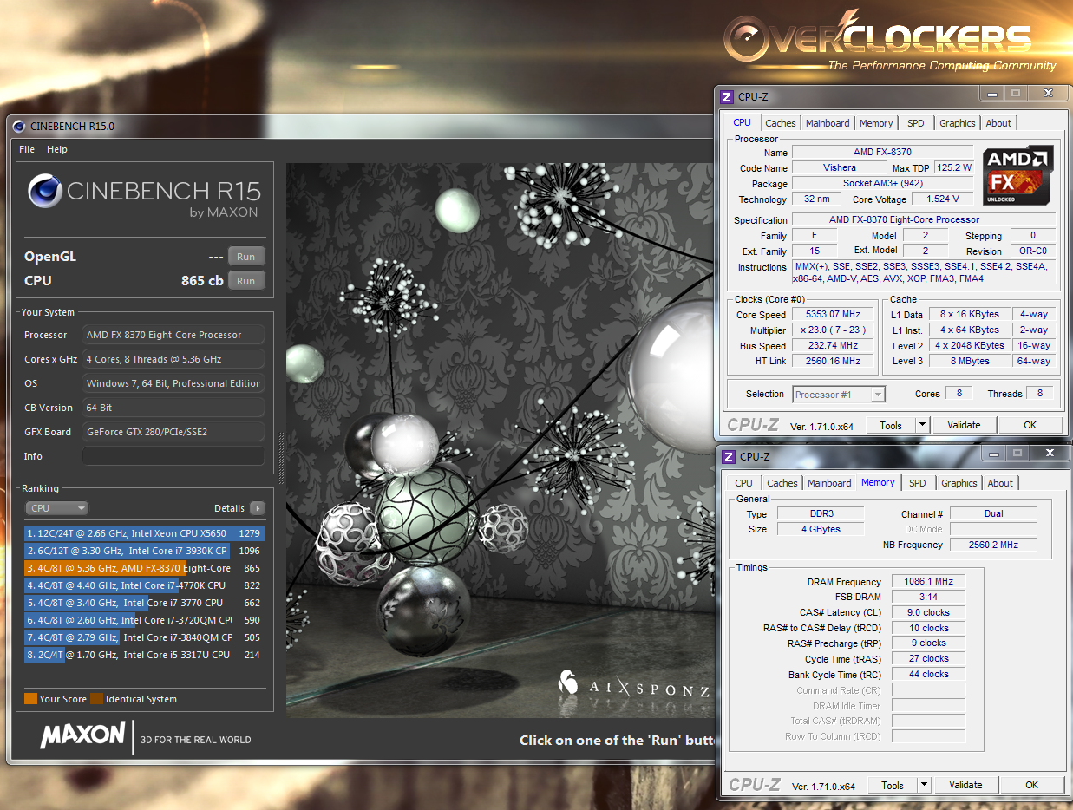Click the Core Speed value 5353.07 MHz
The image size is (1073, 810).
(833, 315)
